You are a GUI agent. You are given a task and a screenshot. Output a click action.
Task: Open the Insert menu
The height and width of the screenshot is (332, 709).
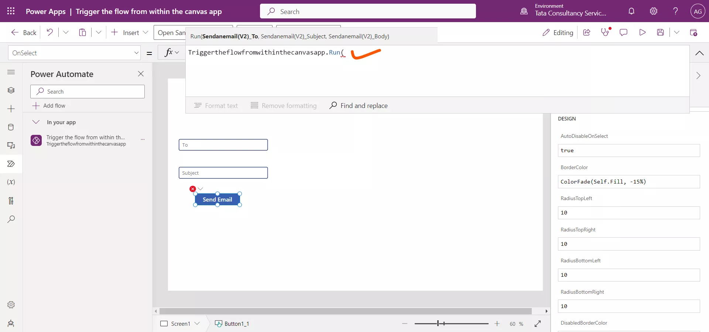129,32
